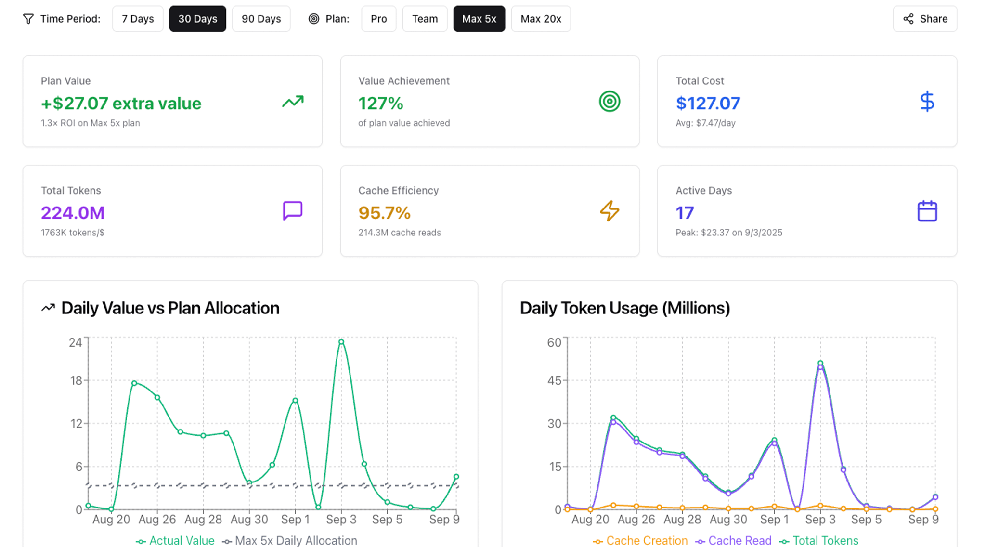Click the bullseye icon on Value Achievement card
The height and width of the screenshot is (547, 986).
click(610, 102)
